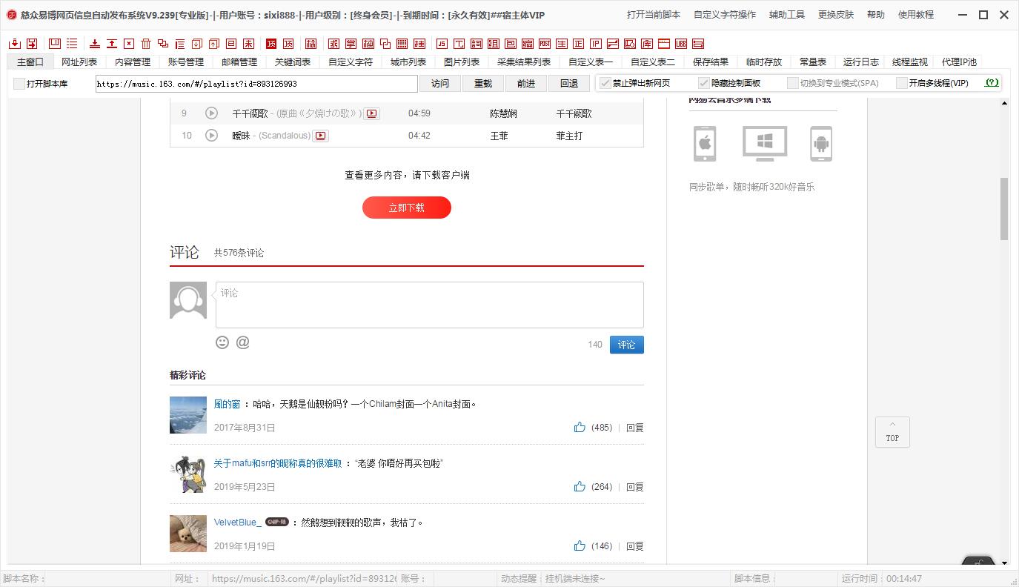
Task: Click the 重载 reload button
Action: (483, 84)
